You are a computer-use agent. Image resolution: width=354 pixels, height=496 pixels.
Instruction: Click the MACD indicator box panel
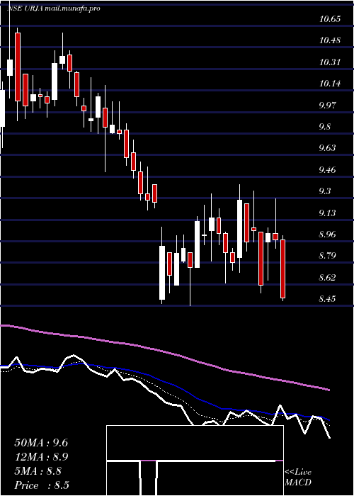point(195,461)
